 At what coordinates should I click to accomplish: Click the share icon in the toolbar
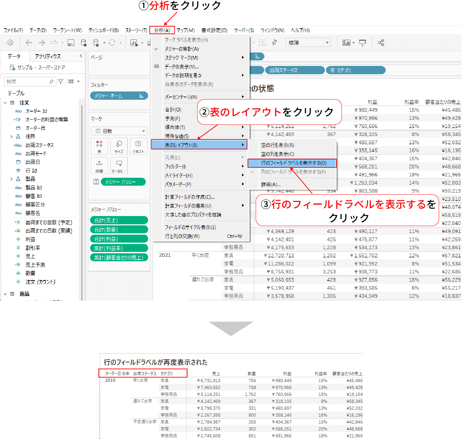tap(381, 42)
